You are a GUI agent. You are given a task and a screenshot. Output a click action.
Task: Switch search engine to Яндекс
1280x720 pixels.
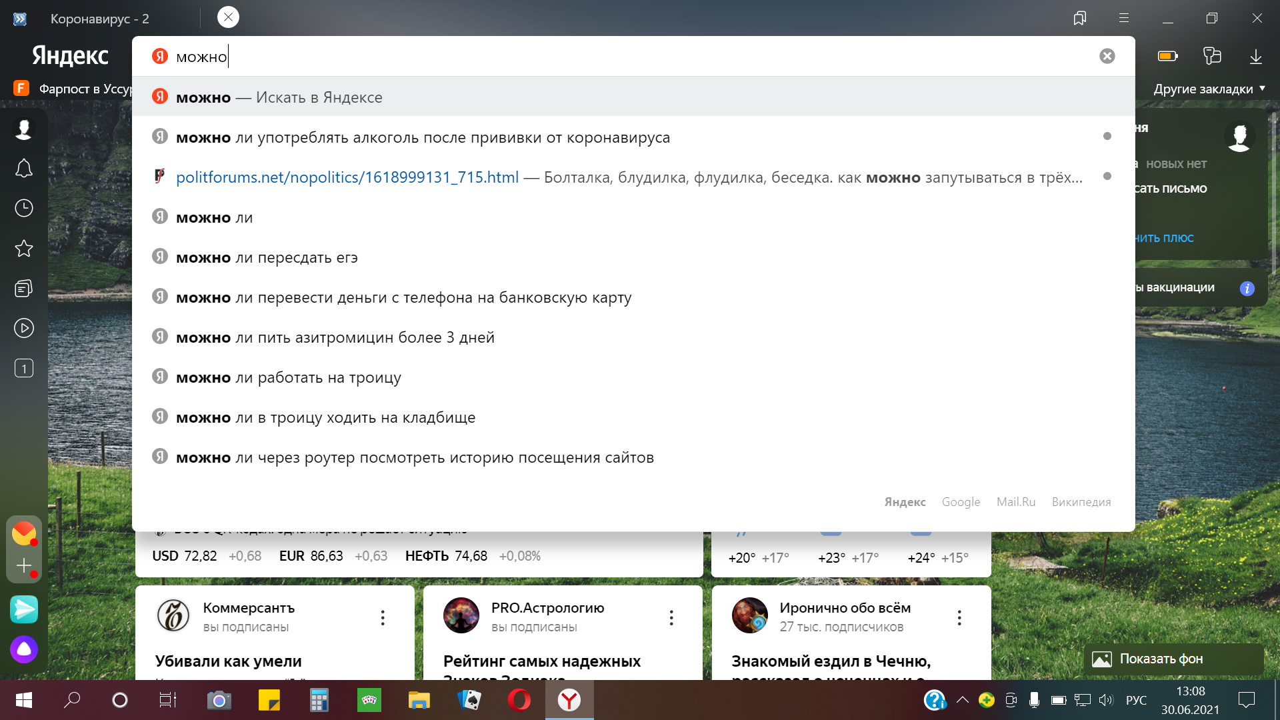[905, 502]
